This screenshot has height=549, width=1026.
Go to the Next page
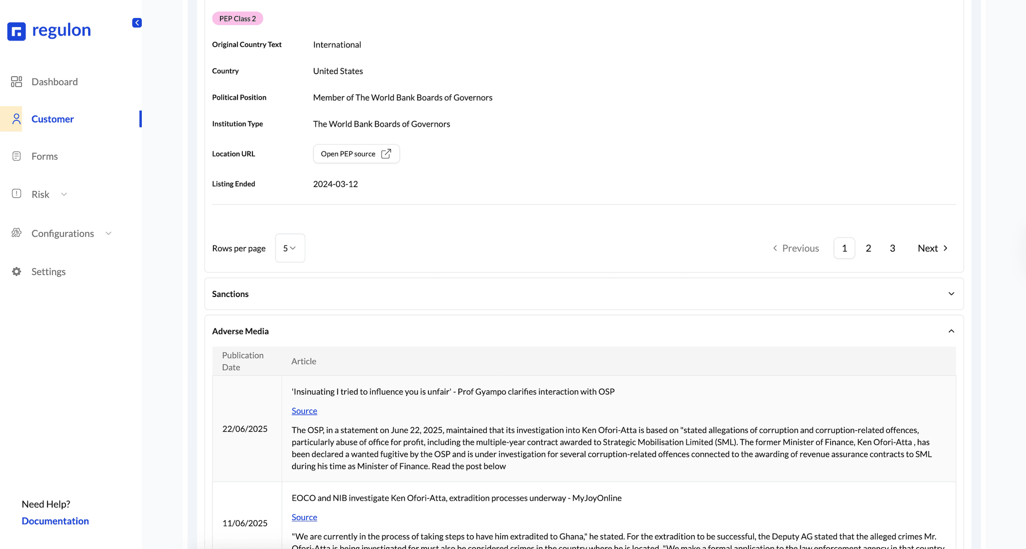click(932, 248)
